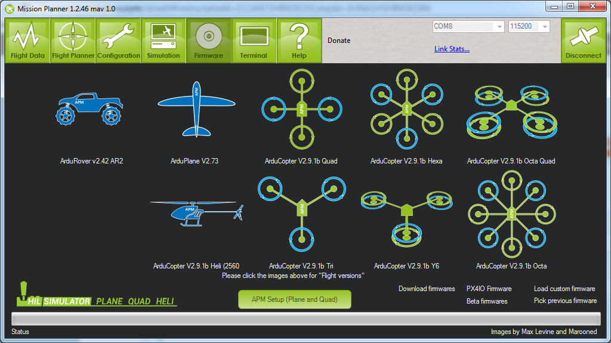
Task: Click Pick previous firmware link
Action: coord(565,301)
